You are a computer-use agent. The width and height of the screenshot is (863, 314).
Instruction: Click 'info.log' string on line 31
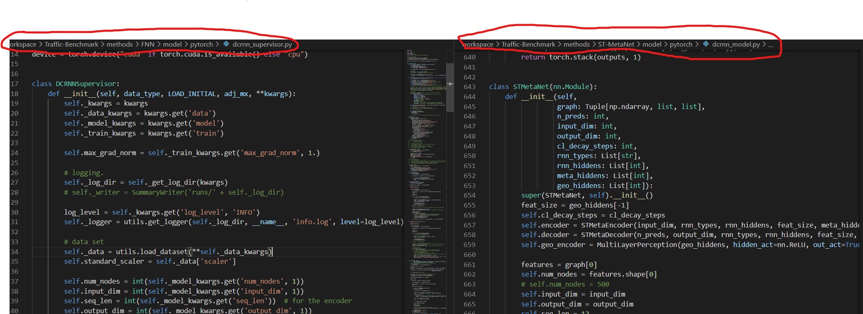click(312, 222)
